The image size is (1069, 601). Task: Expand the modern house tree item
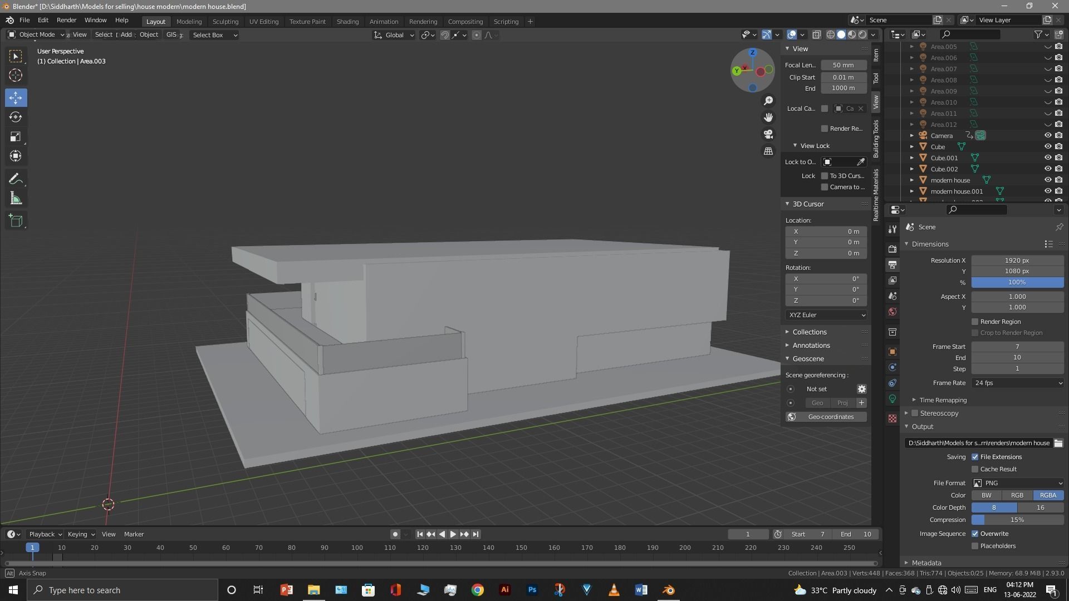(x=911, y=180)
